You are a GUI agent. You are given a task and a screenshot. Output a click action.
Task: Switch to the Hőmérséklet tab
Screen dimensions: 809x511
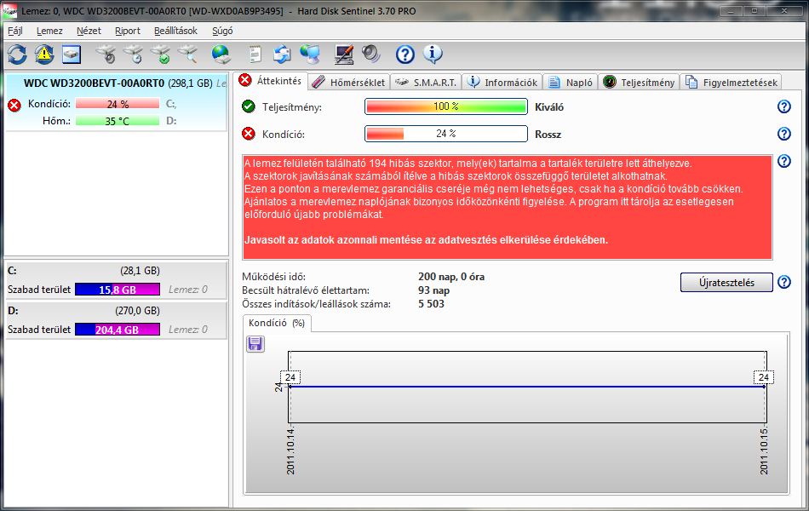349,83
